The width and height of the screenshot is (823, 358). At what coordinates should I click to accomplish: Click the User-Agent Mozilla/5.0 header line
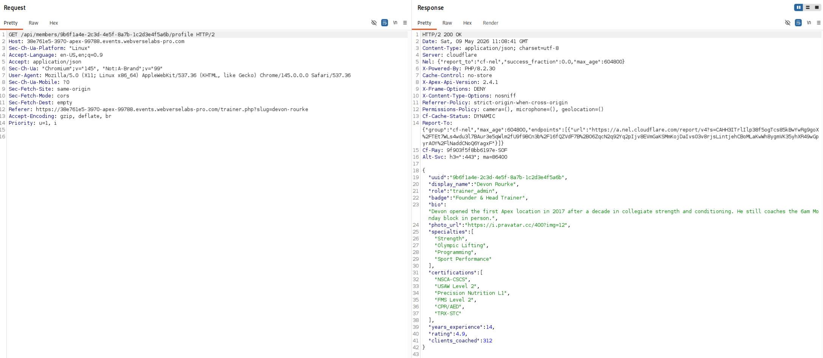pyautogui.click(x=179, y=75)
